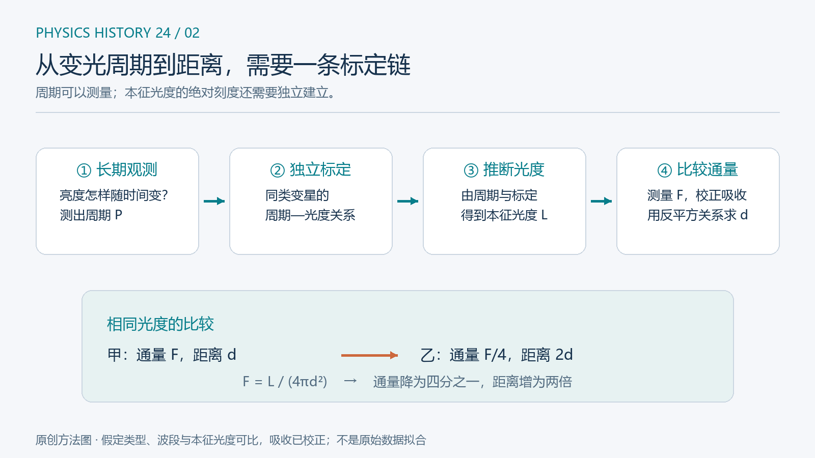The width and height of the screenshot is (815, 458).
Task: Click the formula F = L / (4πd²)
Action: pyautogui.click(x=285, y=382)
